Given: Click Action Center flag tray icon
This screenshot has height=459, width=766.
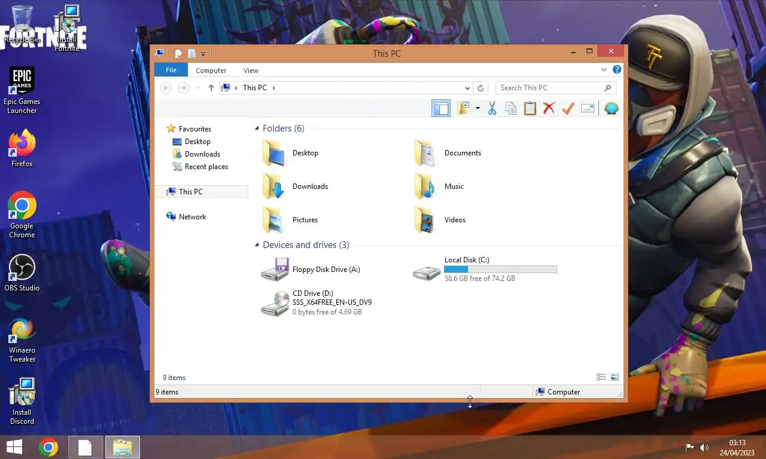Looking at the screenshot, I should point(689,448).
